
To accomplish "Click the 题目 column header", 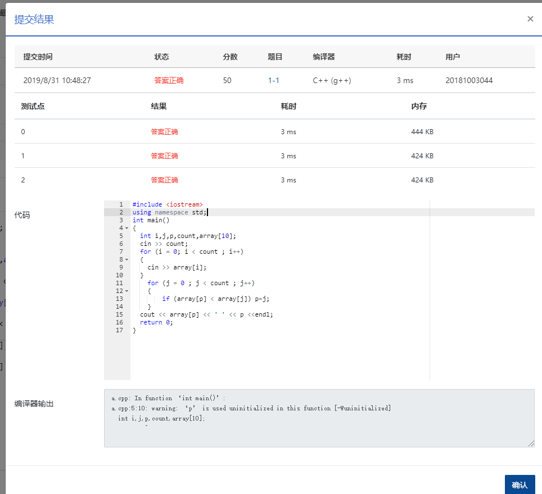I will (275, 57).
